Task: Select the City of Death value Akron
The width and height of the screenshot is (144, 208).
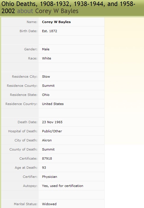Action: pos(47,140)
